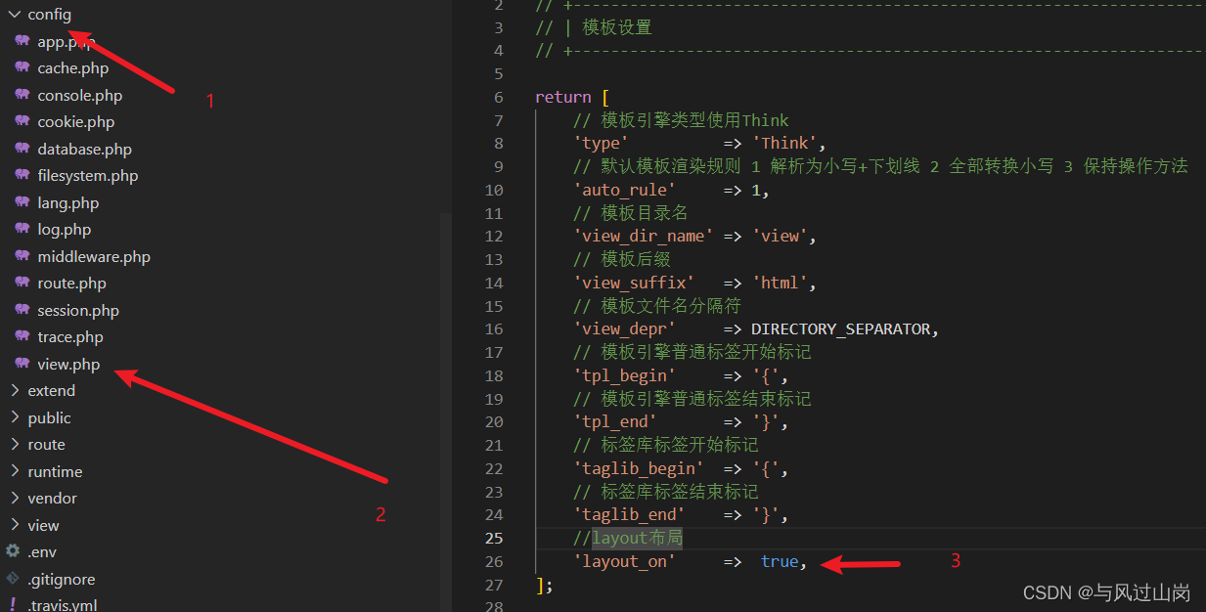Click the explorer vertical scrollbar
The image size is (1206, 612).
click(x=446, y=411)
